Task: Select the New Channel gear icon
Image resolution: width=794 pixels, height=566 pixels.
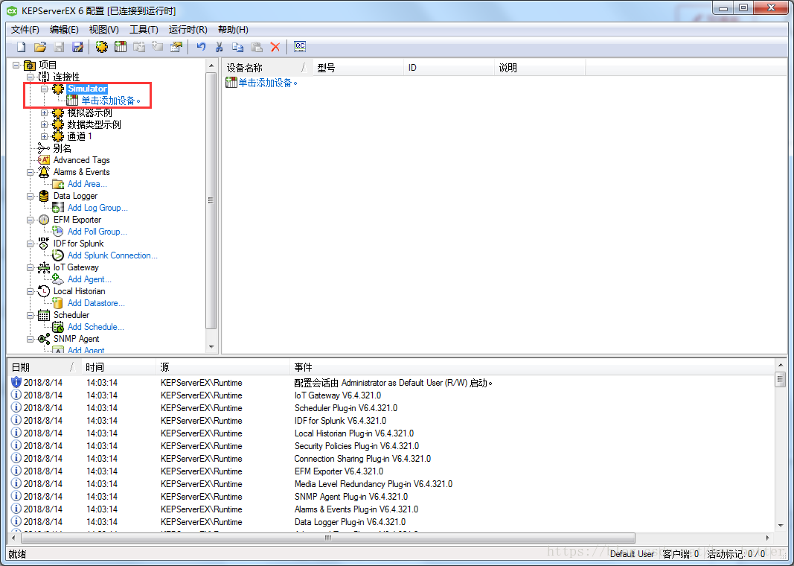Action: [101, 46]
